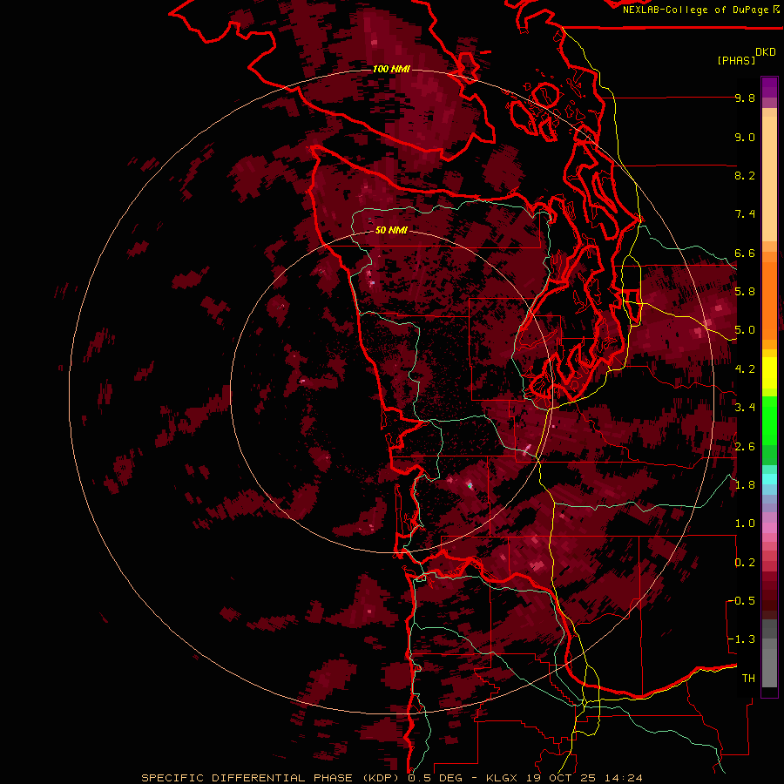
Task: Click the 1.0 scale value
Action: click(x=745, y=524)
